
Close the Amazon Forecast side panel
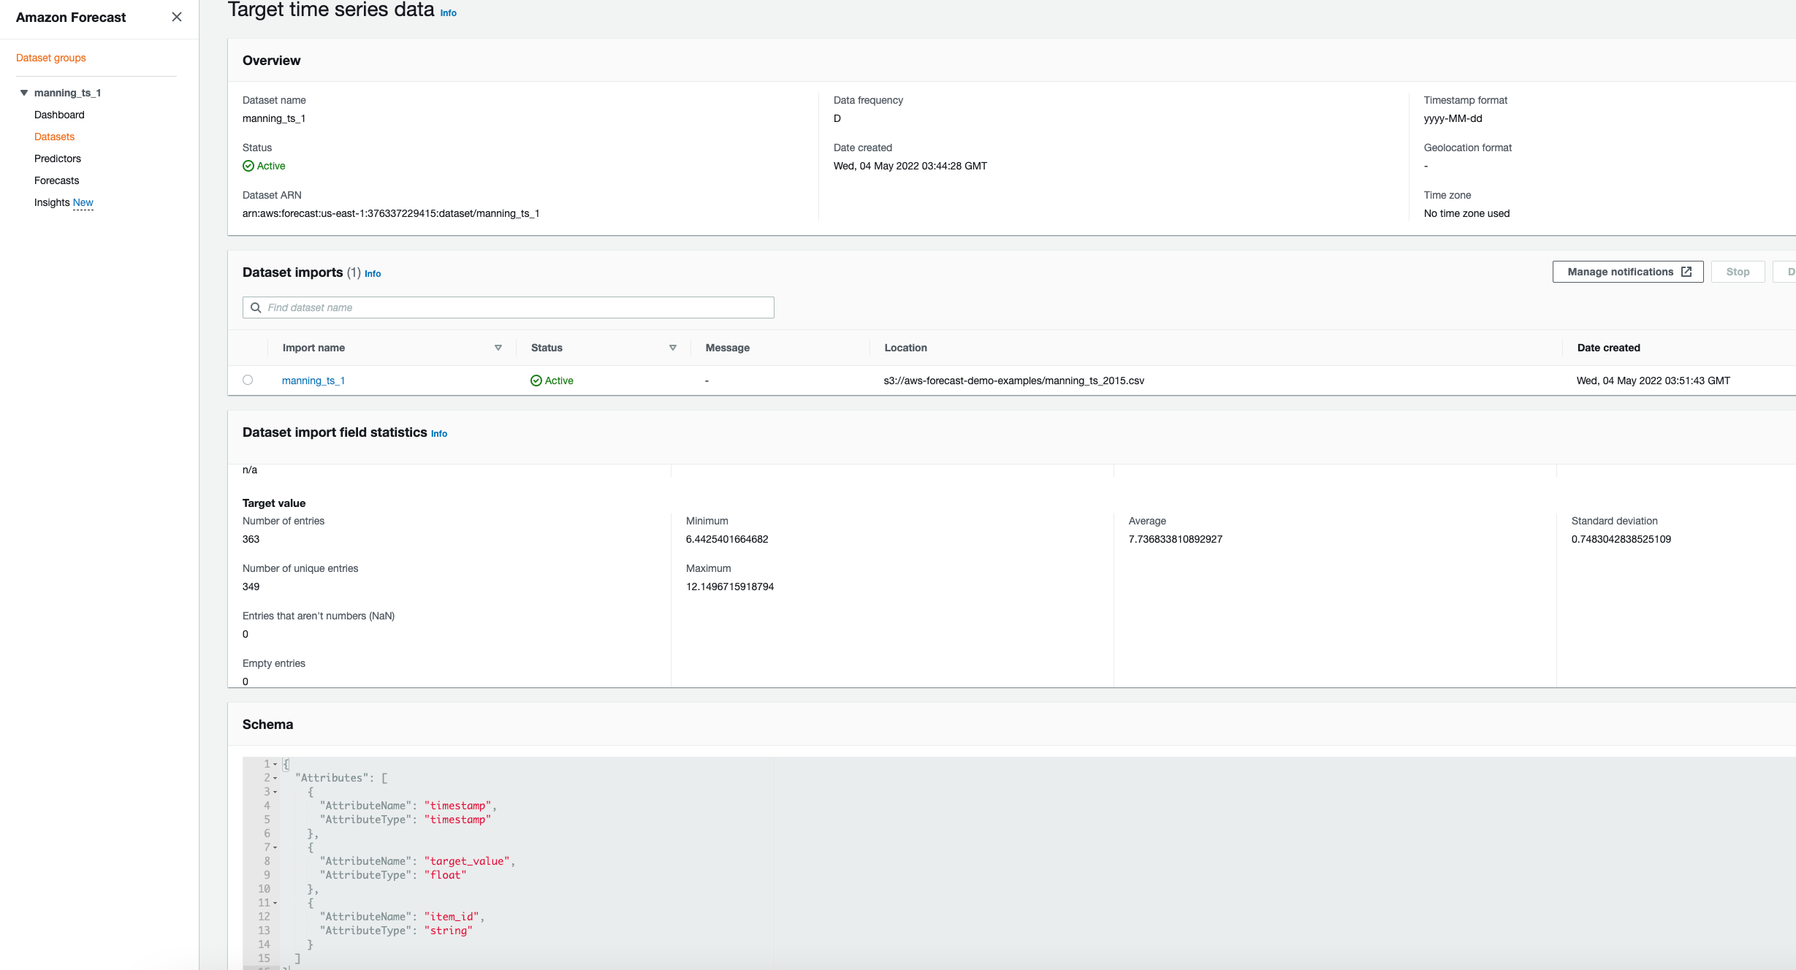[176, 17]
